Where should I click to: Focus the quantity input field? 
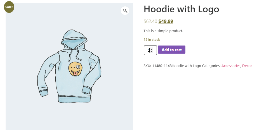tap(148, 50)
